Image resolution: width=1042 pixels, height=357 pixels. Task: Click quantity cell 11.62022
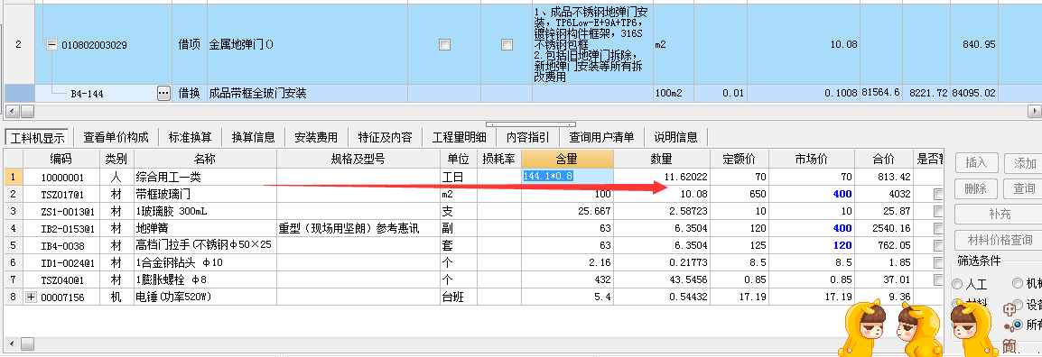661,178
